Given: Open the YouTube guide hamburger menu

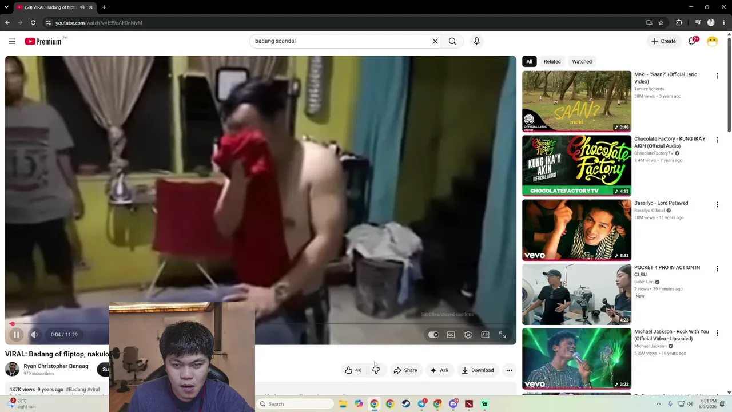Looking at the screenshot, I should tap(12, 41).
